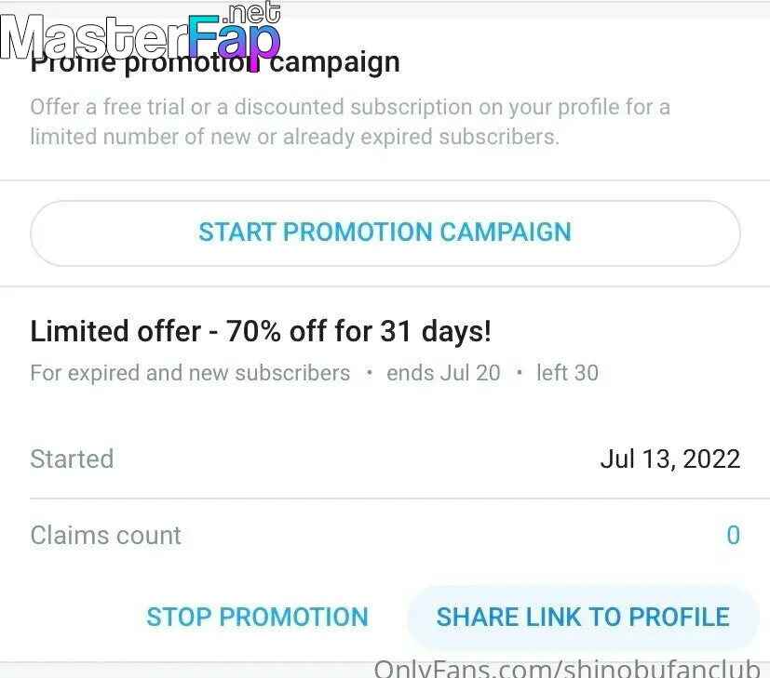Select the Limited offer heading
Screen dimensions: 770x678
pos(261,331)
